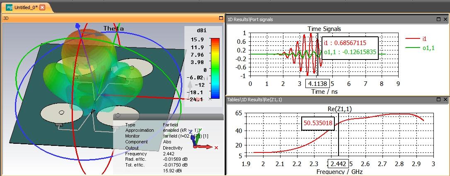This screenshot has height=176, width=450.
Task: Maximize the 3D view panel
Action: (221, 18)
